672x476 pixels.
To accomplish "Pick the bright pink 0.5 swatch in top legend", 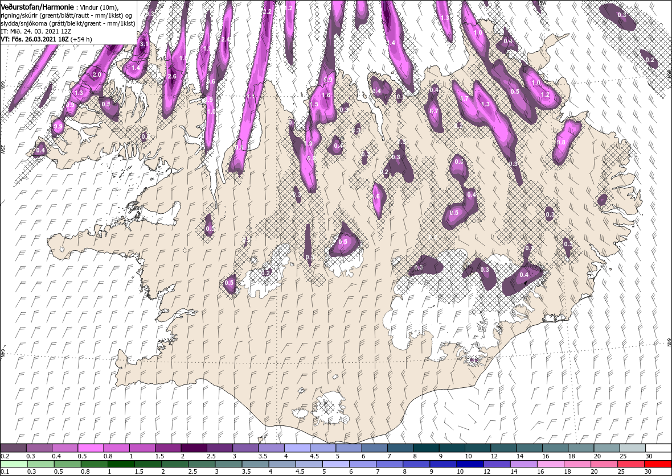I will coord(91,448).
